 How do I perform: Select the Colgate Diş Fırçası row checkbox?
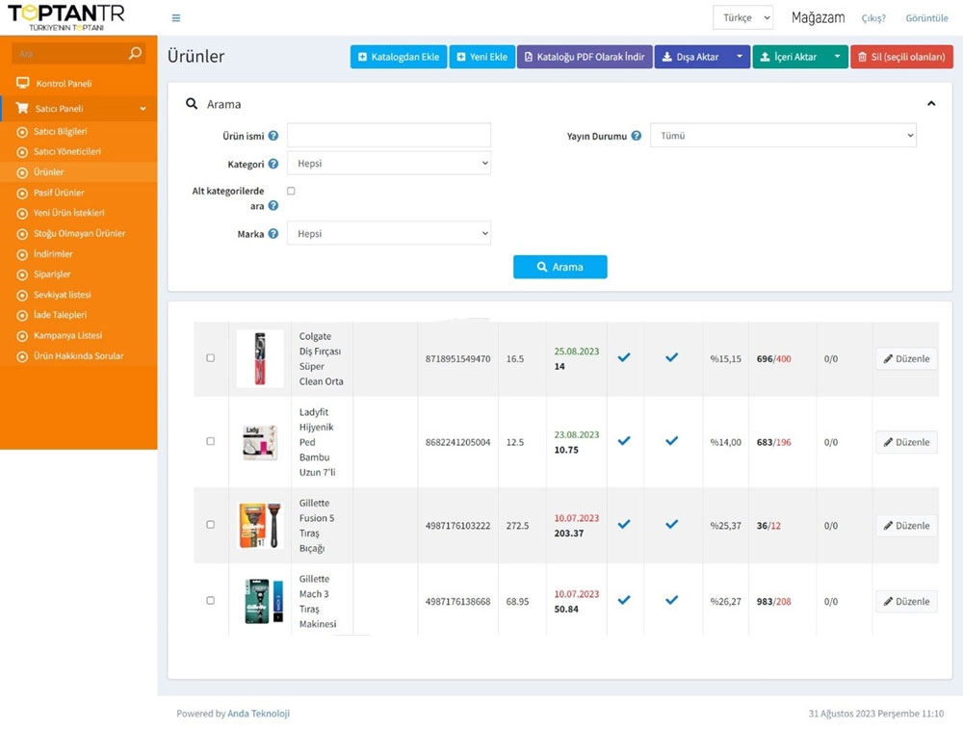(211, 358)
